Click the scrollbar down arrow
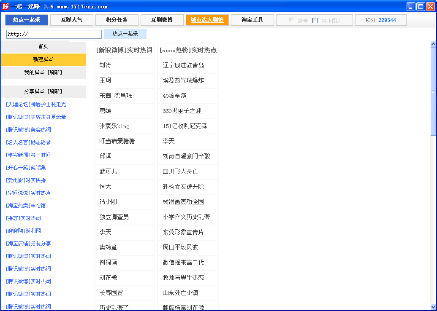This screenshot has height=311, width=437. pyautogui.click(x=433, y=307)
